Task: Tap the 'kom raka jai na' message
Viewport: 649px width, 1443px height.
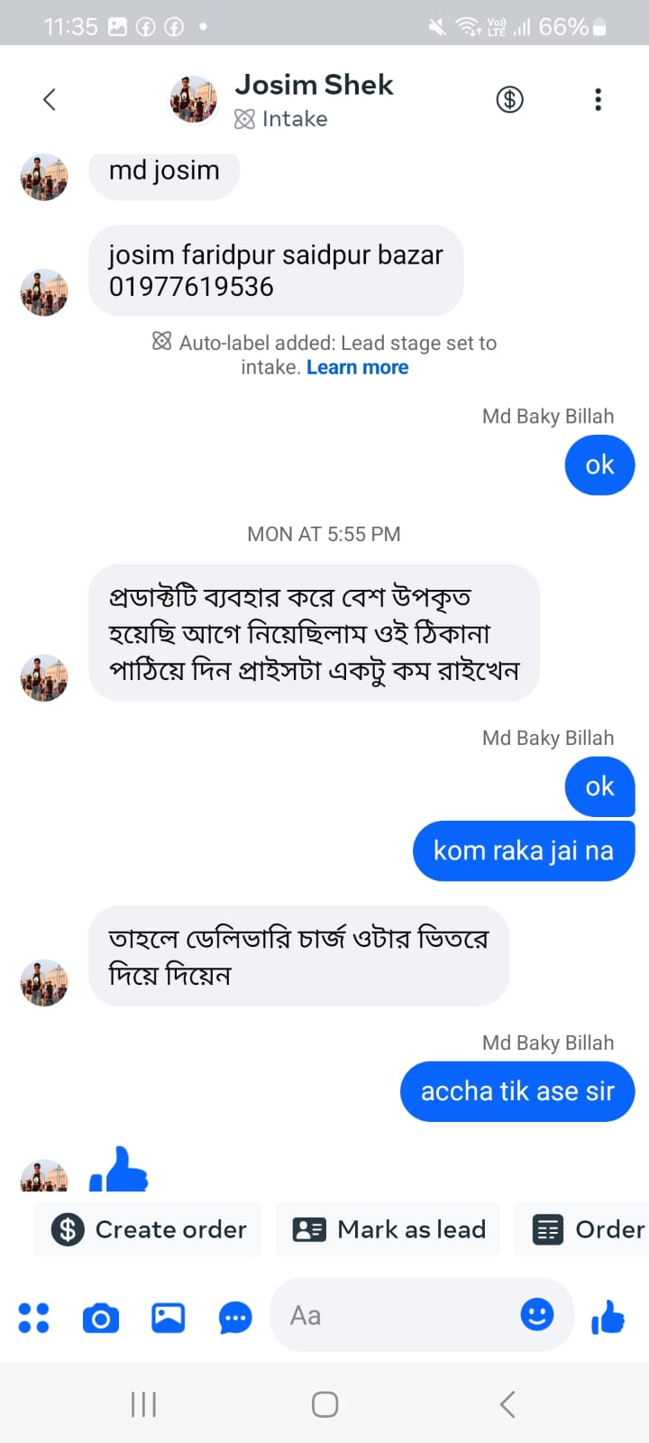Action: pos(524,850)
